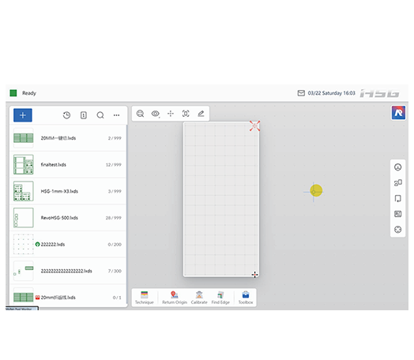Open the search icon in file panel
The width and height of the screenshot is (414, 360).
click(x=100, y=115)
